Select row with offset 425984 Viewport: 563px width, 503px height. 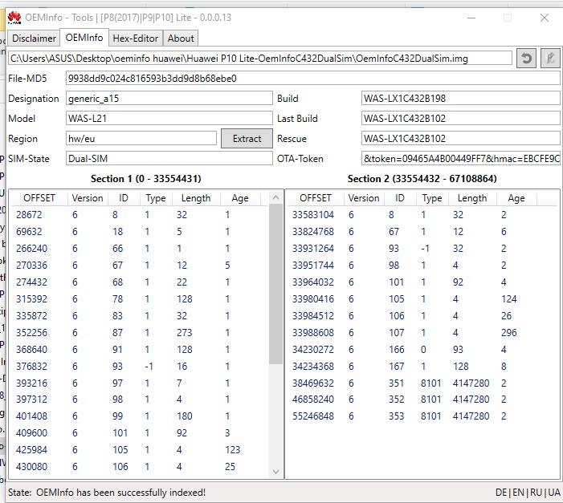pyautogui.click(x=139, y=449)
